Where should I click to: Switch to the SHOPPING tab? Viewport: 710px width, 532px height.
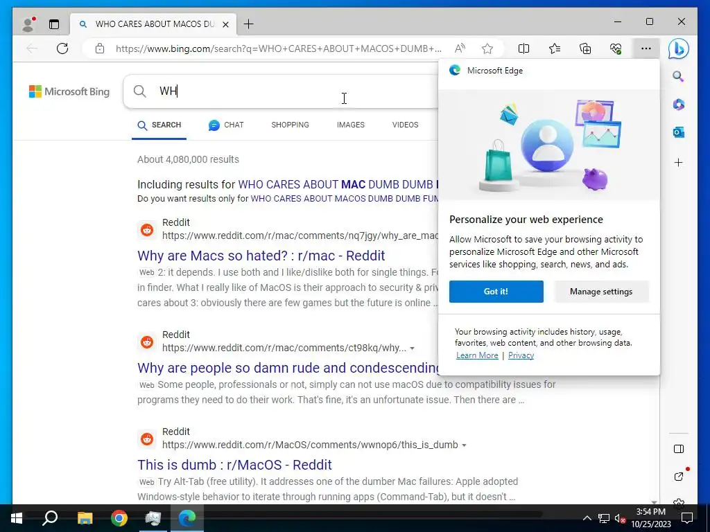point(291,125)
